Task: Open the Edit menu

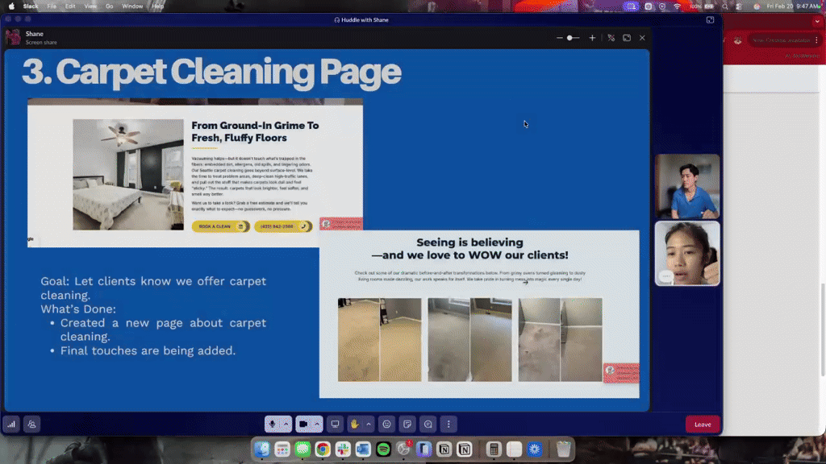Action: pyautogui.click(x=70, y=6)
